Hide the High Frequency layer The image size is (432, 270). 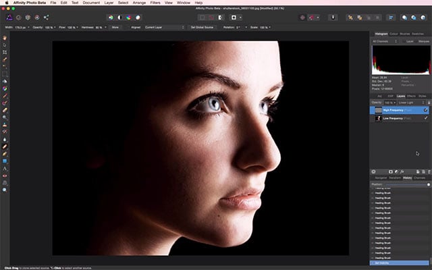[425, 109]
